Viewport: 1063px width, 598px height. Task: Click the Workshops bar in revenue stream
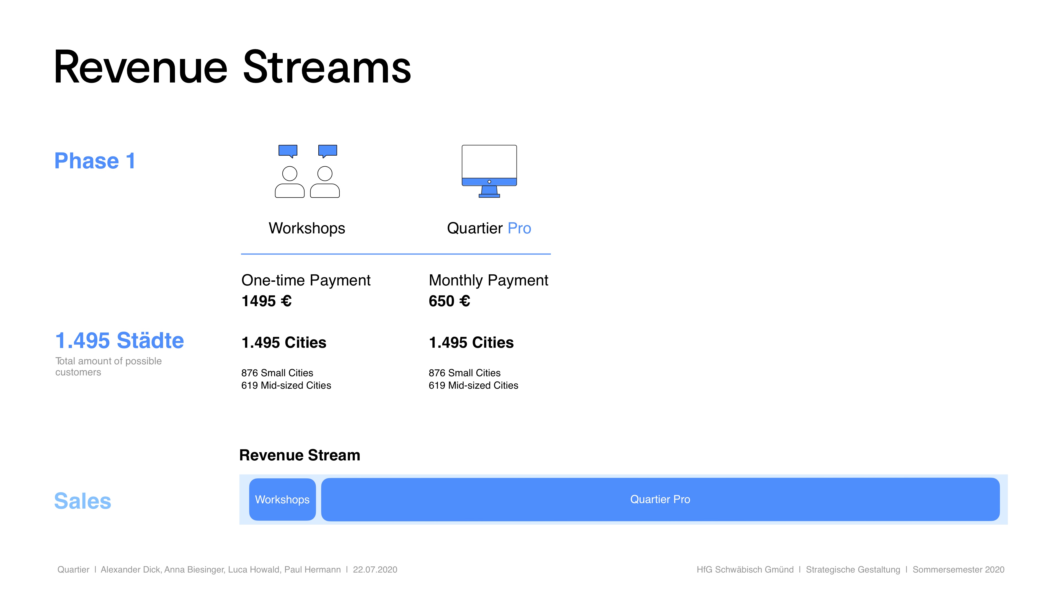pyautogui.click(x=282, y=499)
